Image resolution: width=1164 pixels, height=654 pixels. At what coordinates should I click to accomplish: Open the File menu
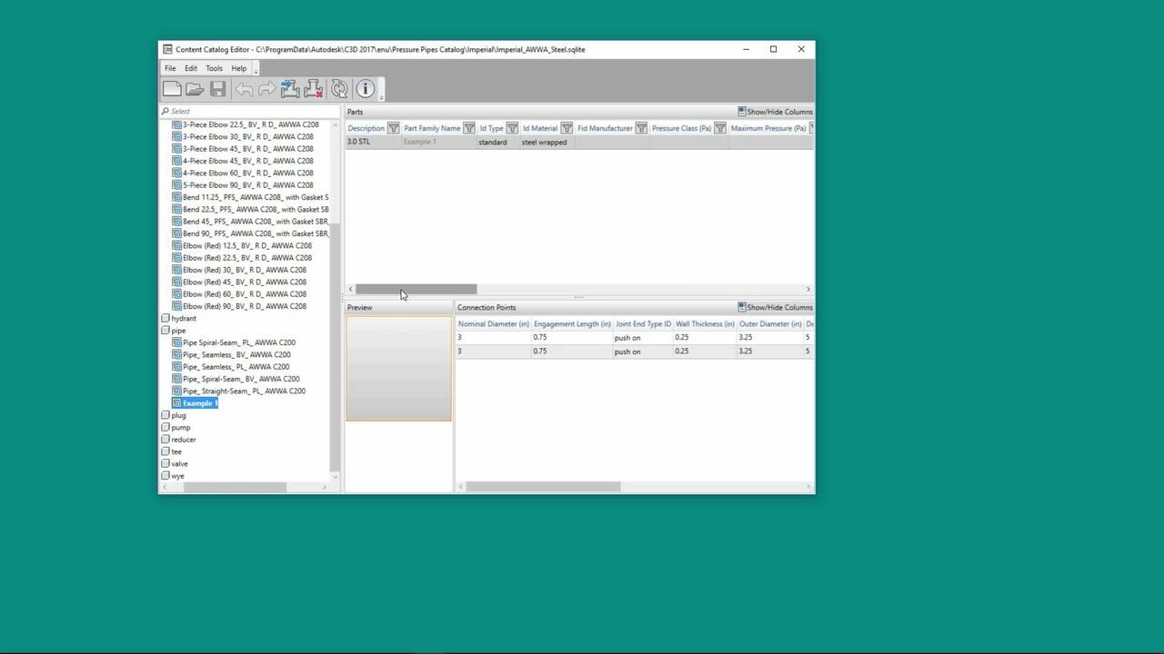click(x=170, y=68)
